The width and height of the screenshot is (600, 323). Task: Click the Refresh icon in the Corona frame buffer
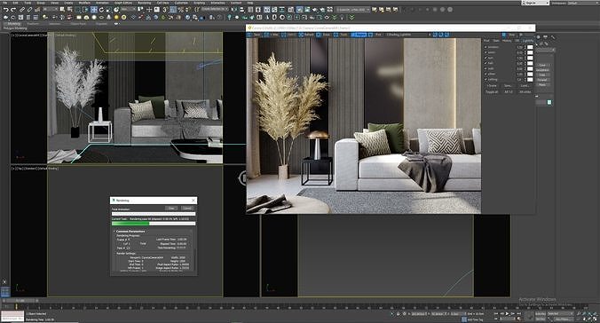307,35
